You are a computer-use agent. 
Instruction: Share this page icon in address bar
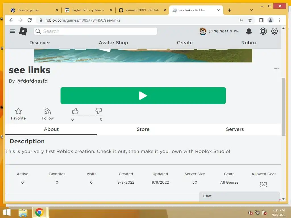click(241, 20)
